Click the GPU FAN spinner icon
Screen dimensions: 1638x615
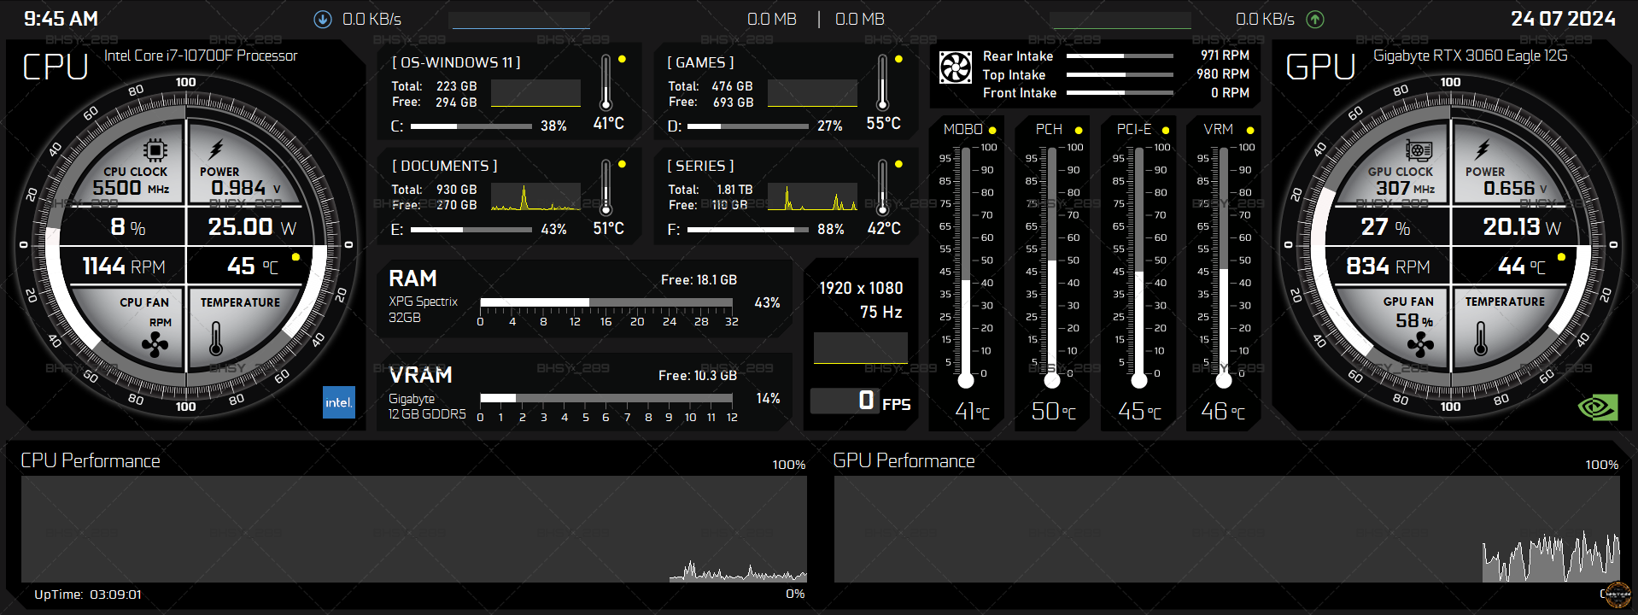pyautogui.click(x=1420, y=344)
